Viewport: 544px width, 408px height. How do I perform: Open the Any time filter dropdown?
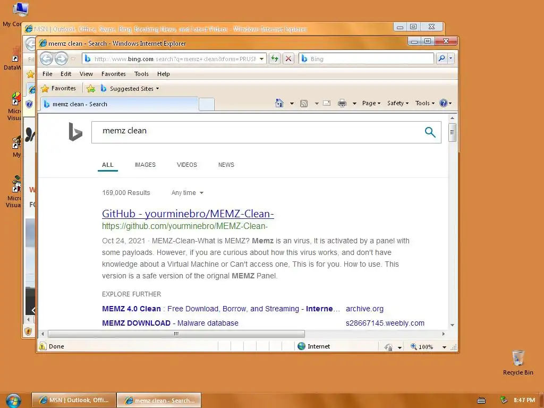point(188,192)
